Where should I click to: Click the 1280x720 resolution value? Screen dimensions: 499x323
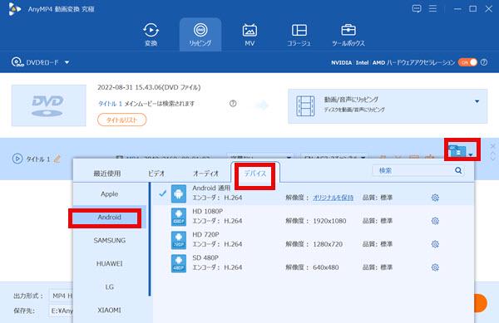(x=328, y=244)
